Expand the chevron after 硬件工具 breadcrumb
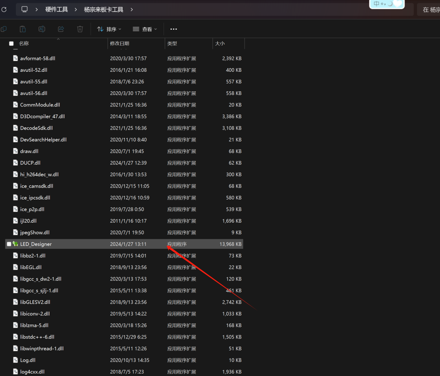 [76, 9]
